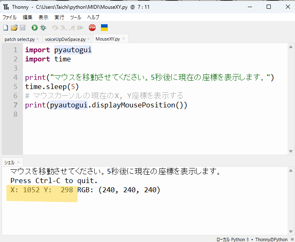Click the Save floppy disk icon
Image resolution: width=295 pixels, height=242 pixels.
(x=23, y=28)
